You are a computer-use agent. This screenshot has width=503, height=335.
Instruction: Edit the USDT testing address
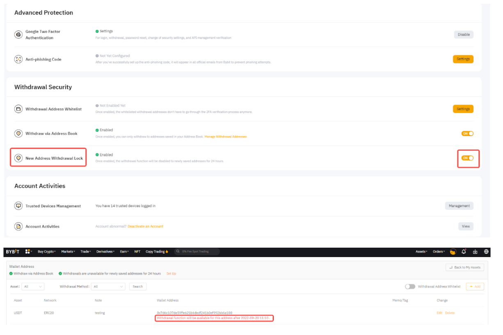coord(439,313)
